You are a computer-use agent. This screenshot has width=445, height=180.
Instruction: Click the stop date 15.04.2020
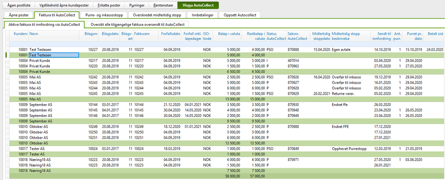tap(322, 49)
